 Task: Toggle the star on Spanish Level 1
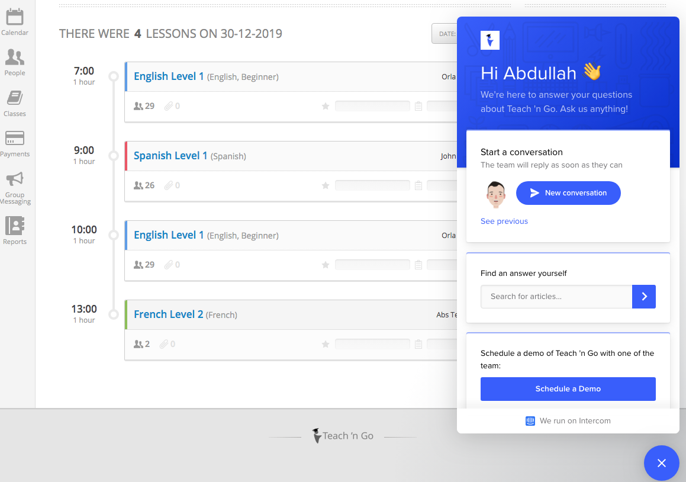click(x=325, y=185)
